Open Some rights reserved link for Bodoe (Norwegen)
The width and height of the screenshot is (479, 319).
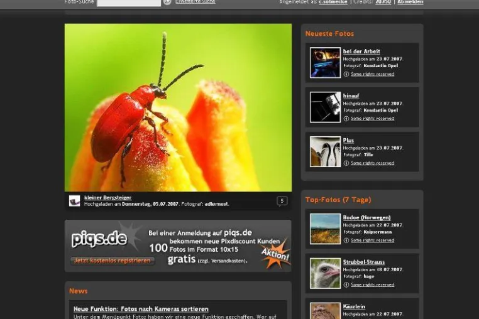pyautogui.click(x=372, y=241)
